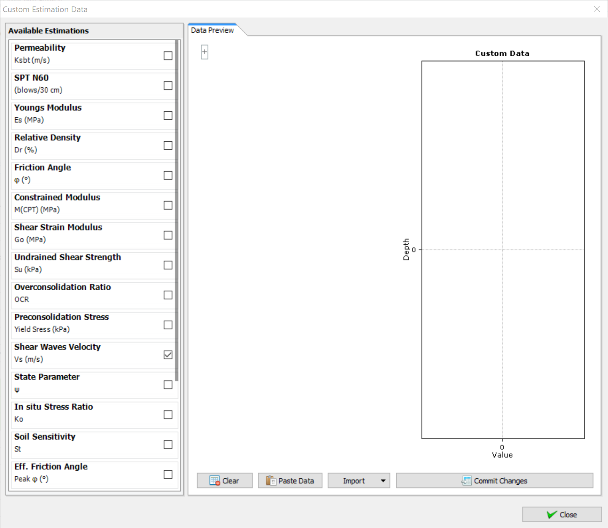Check the SPT N60 checkbox

pos(168,85)
